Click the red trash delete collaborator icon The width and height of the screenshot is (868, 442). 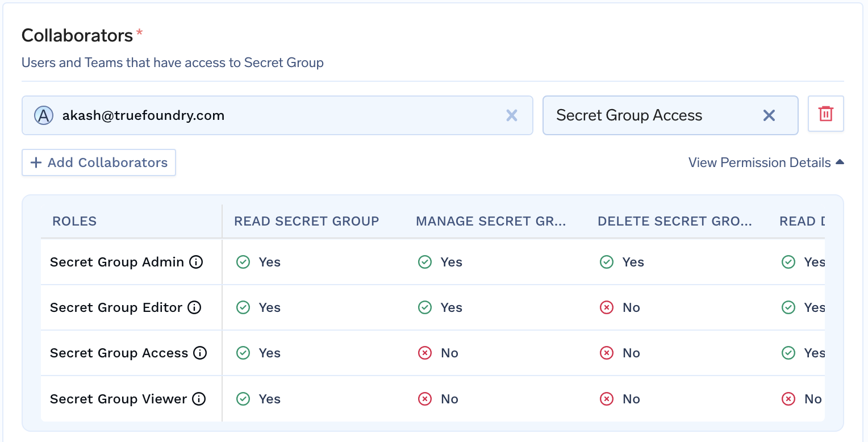pyautogui.click(x=825, y=114)
